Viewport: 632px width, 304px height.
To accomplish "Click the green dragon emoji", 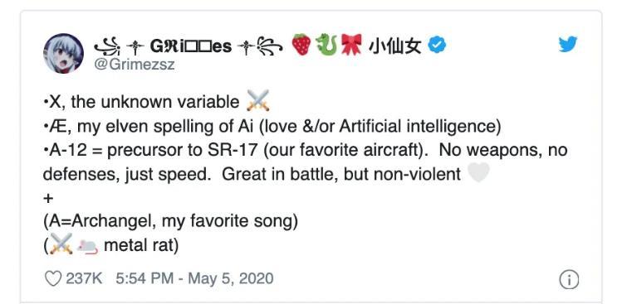I will click(326, 44).
